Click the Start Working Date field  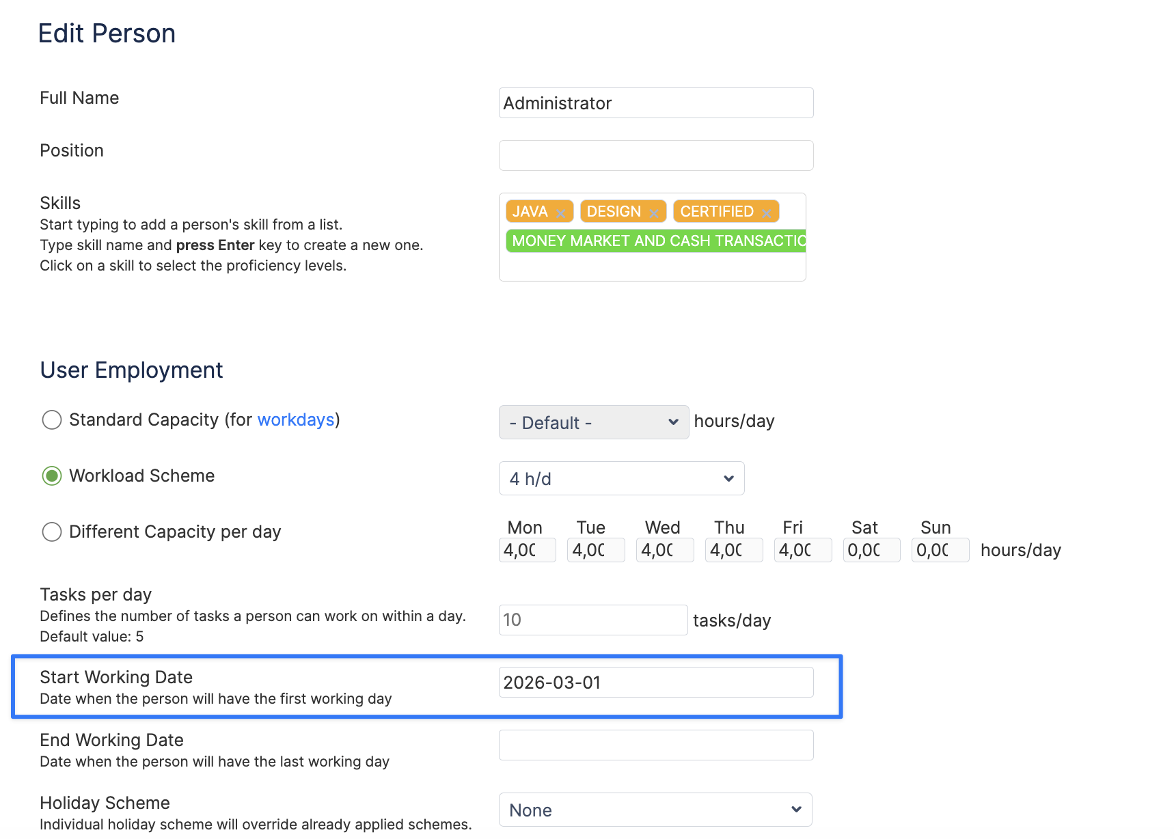click(x=655, y=683)
